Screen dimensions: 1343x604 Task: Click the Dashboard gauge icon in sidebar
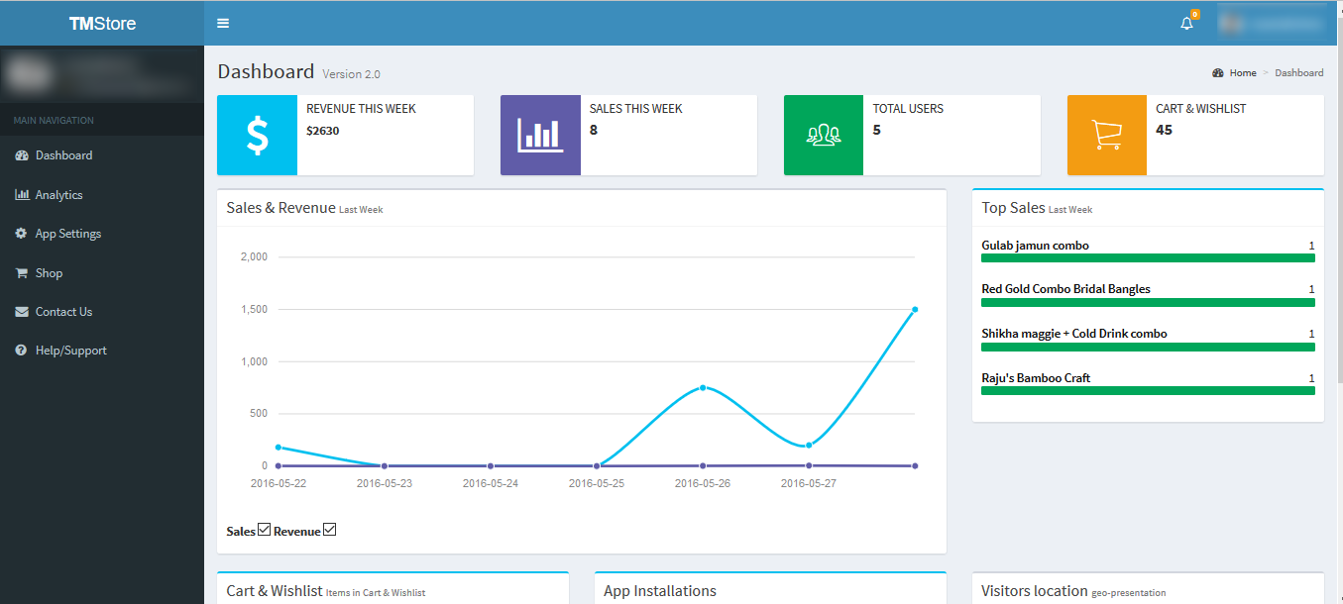click(x=22, y=155)
